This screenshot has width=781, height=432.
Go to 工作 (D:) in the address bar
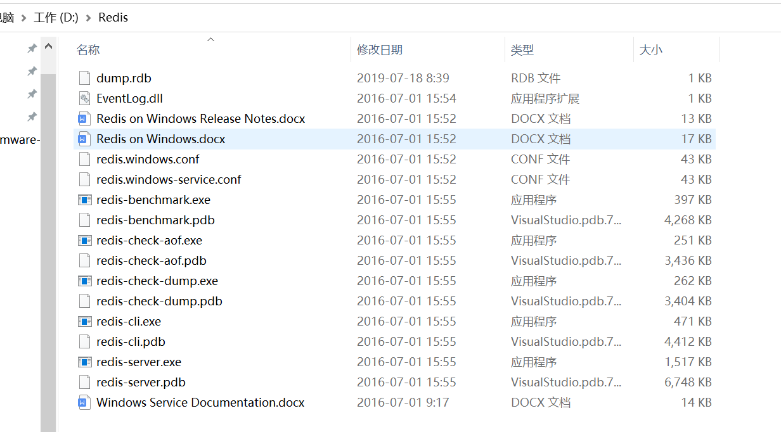point(56,18)
